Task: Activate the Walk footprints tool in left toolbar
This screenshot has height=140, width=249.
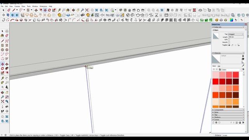Action: [2, 111]
